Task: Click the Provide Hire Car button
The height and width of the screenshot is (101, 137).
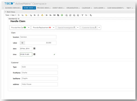Action: 19,27
